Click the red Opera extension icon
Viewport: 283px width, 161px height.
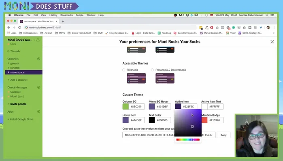pos(211,28)
